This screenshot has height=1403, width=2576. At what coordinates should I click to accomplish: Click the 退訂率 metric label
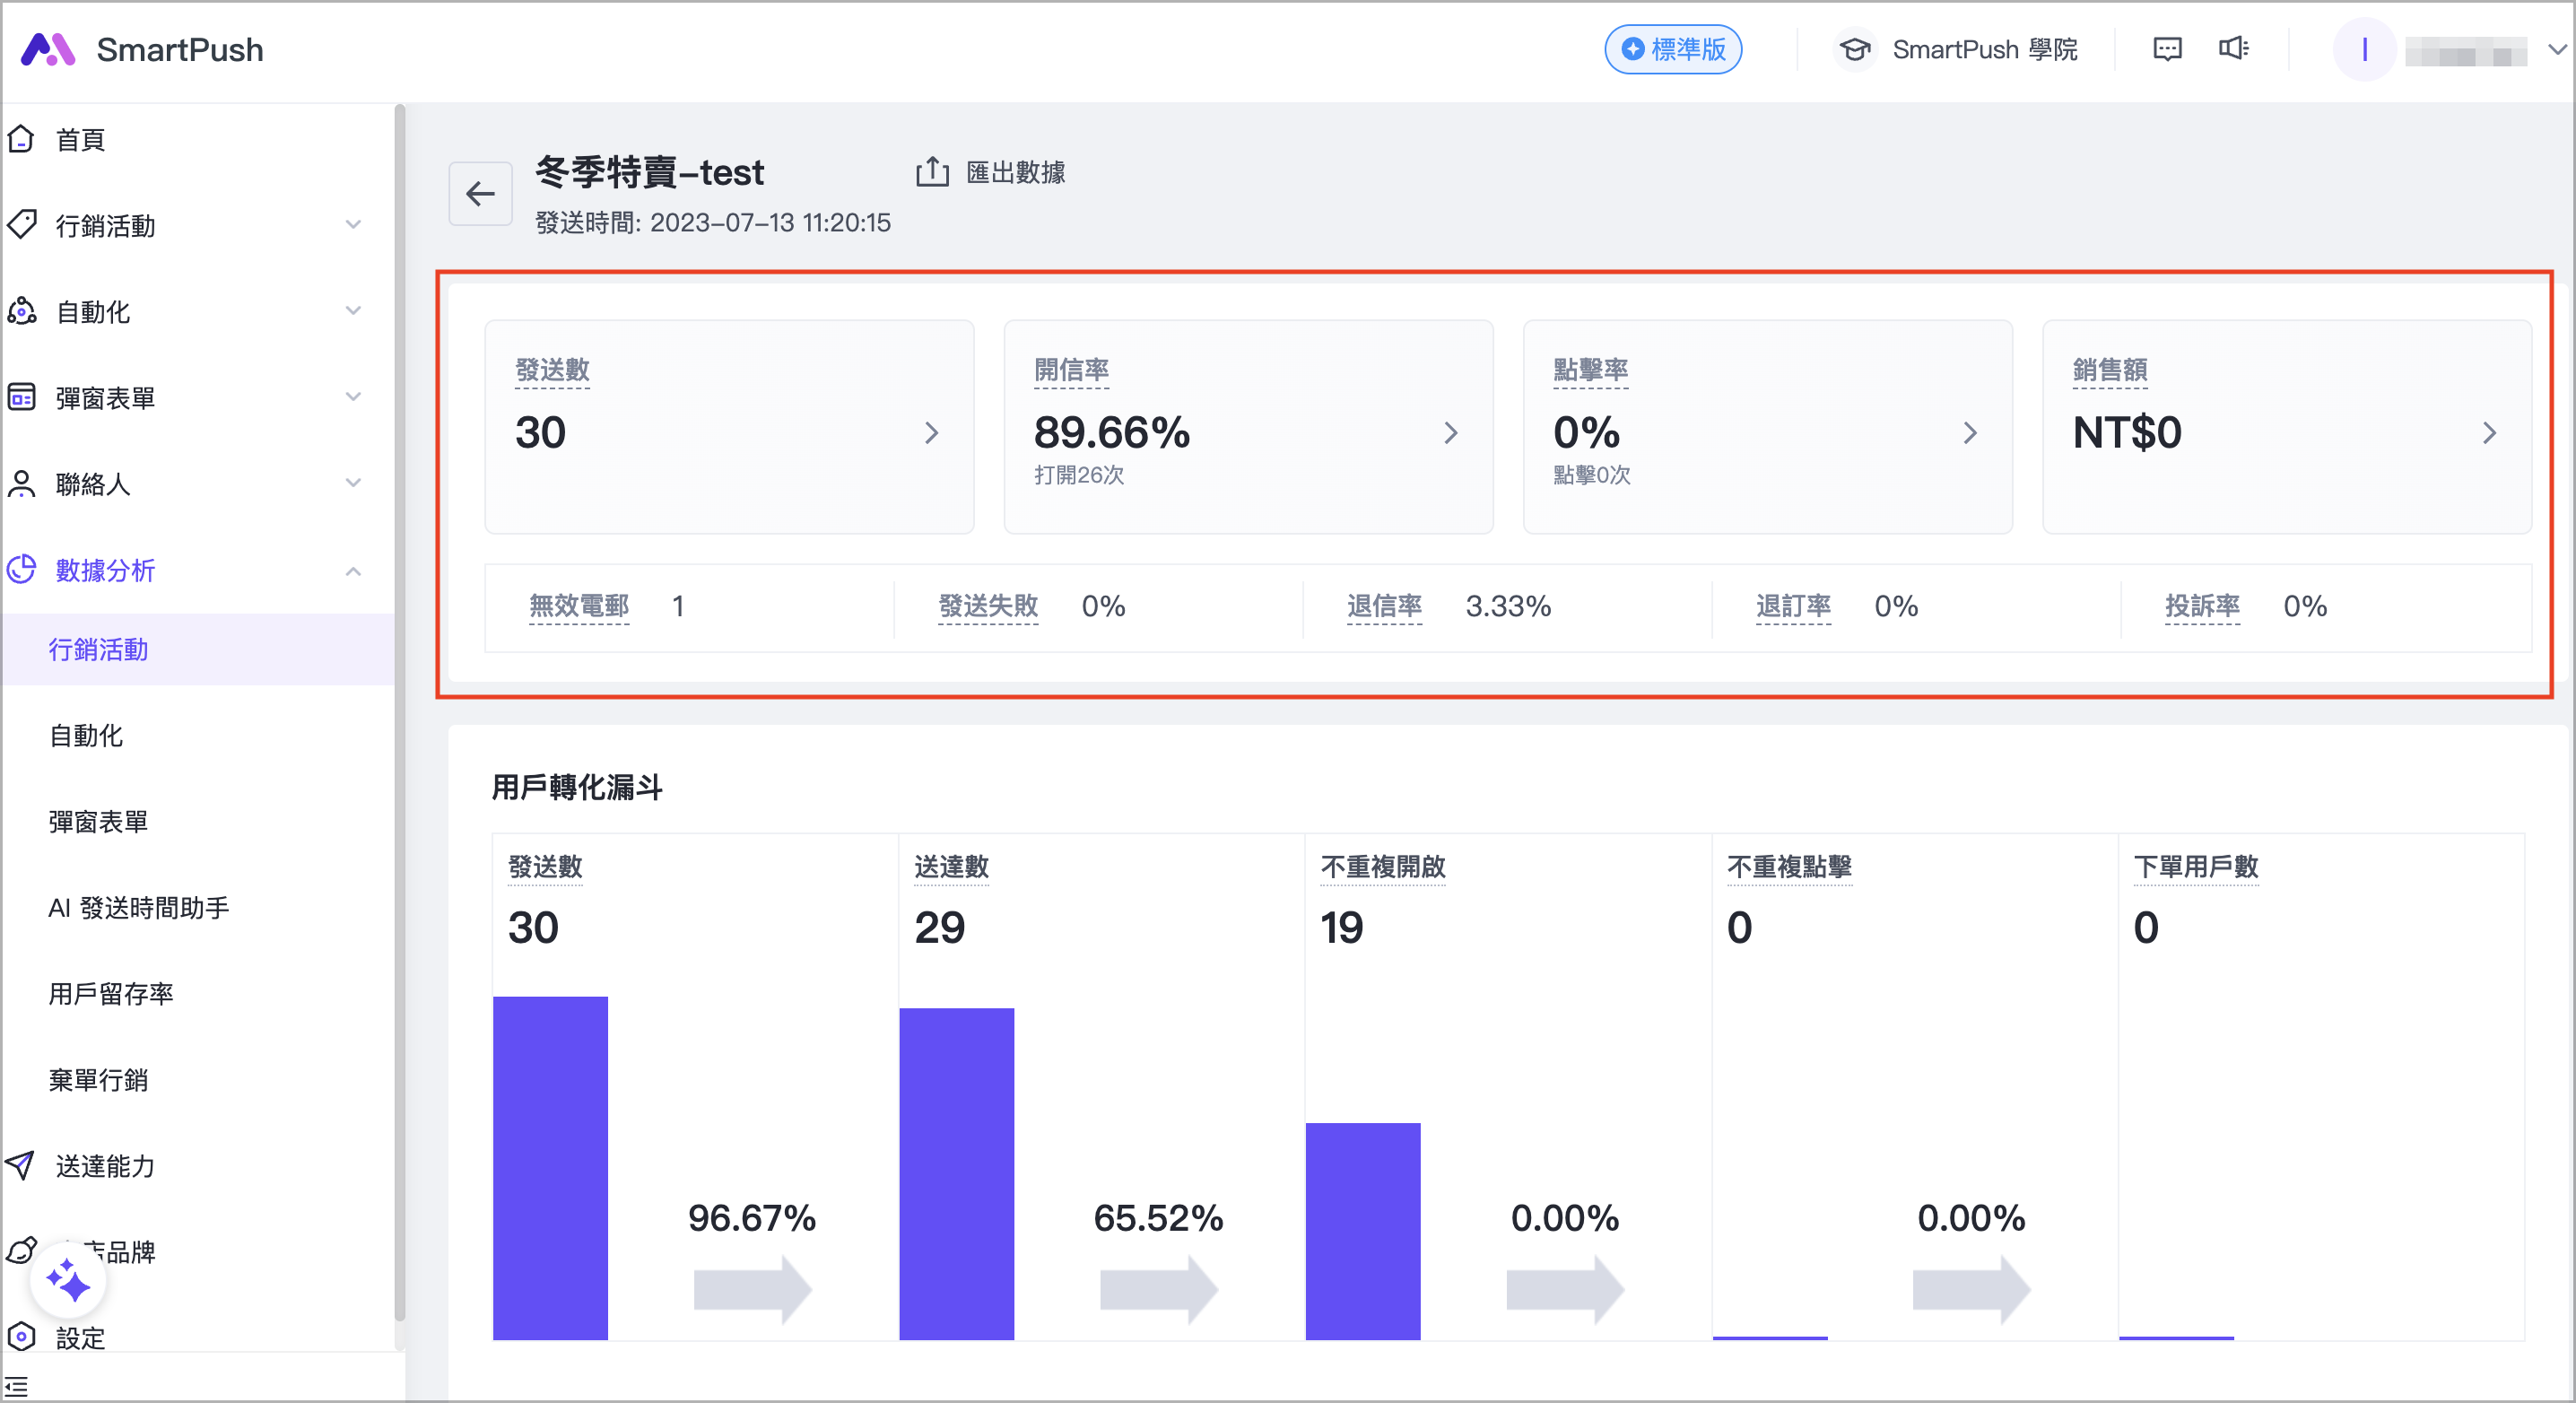(x=1793, y=606)
